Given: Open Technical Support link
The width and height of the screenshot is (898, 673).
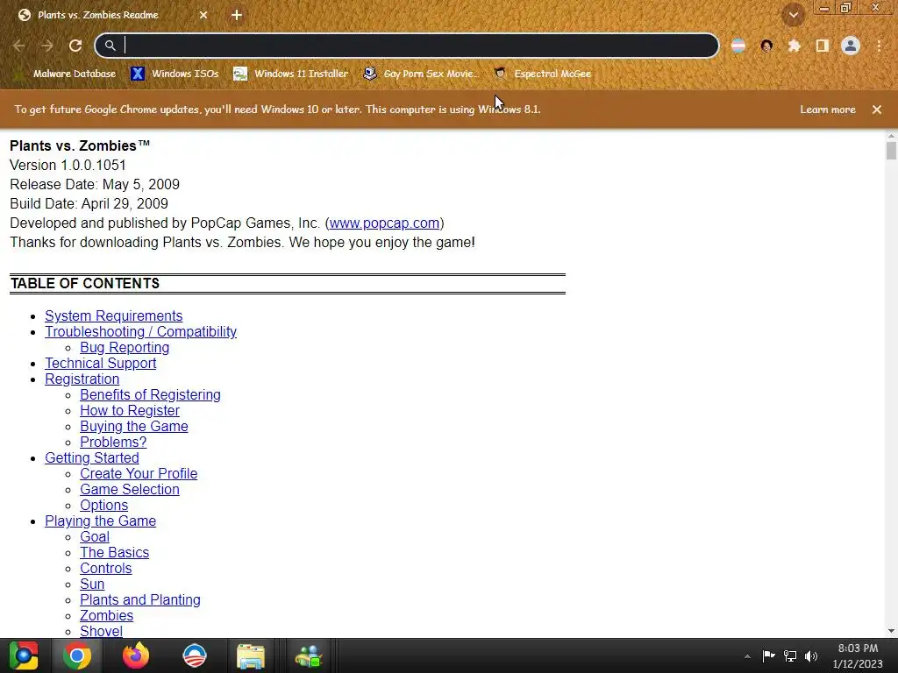Looking at the screenshot, I should coord(100,364).
